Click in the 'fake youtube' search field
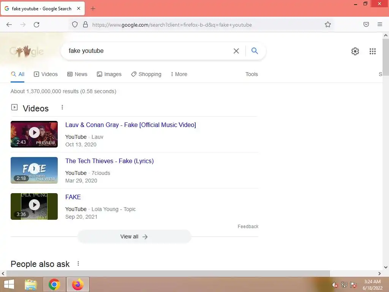The height and width of the screenshot is (292, 389). pyautogui.click(x=149, y=51)
